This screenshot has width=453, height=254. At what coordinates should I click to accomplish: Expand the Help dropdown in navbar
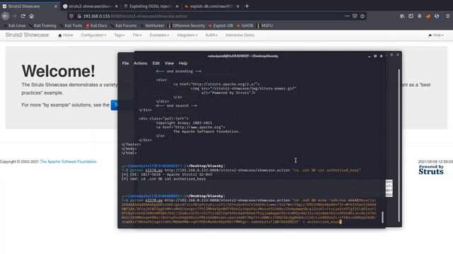(x=436, y=35)
